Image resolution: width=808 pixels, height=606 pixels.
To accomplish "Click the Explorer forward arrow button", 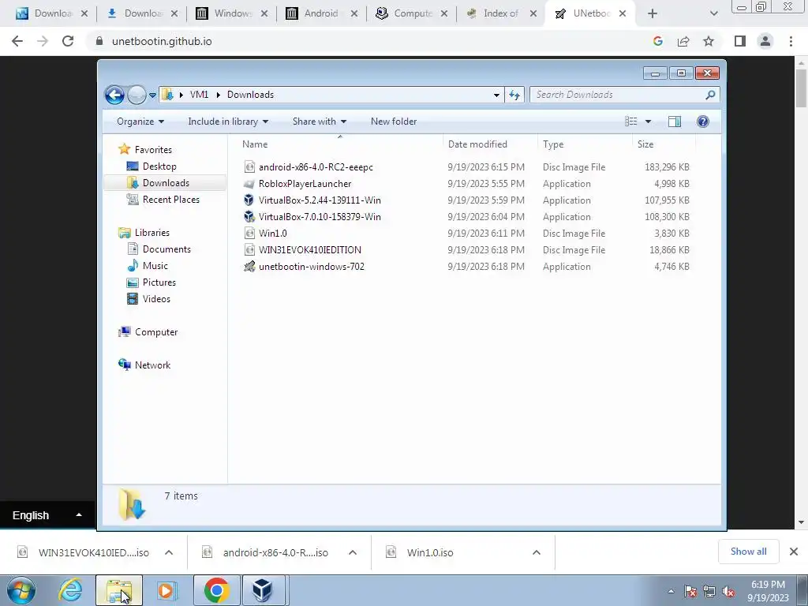I will pos(137,95).
